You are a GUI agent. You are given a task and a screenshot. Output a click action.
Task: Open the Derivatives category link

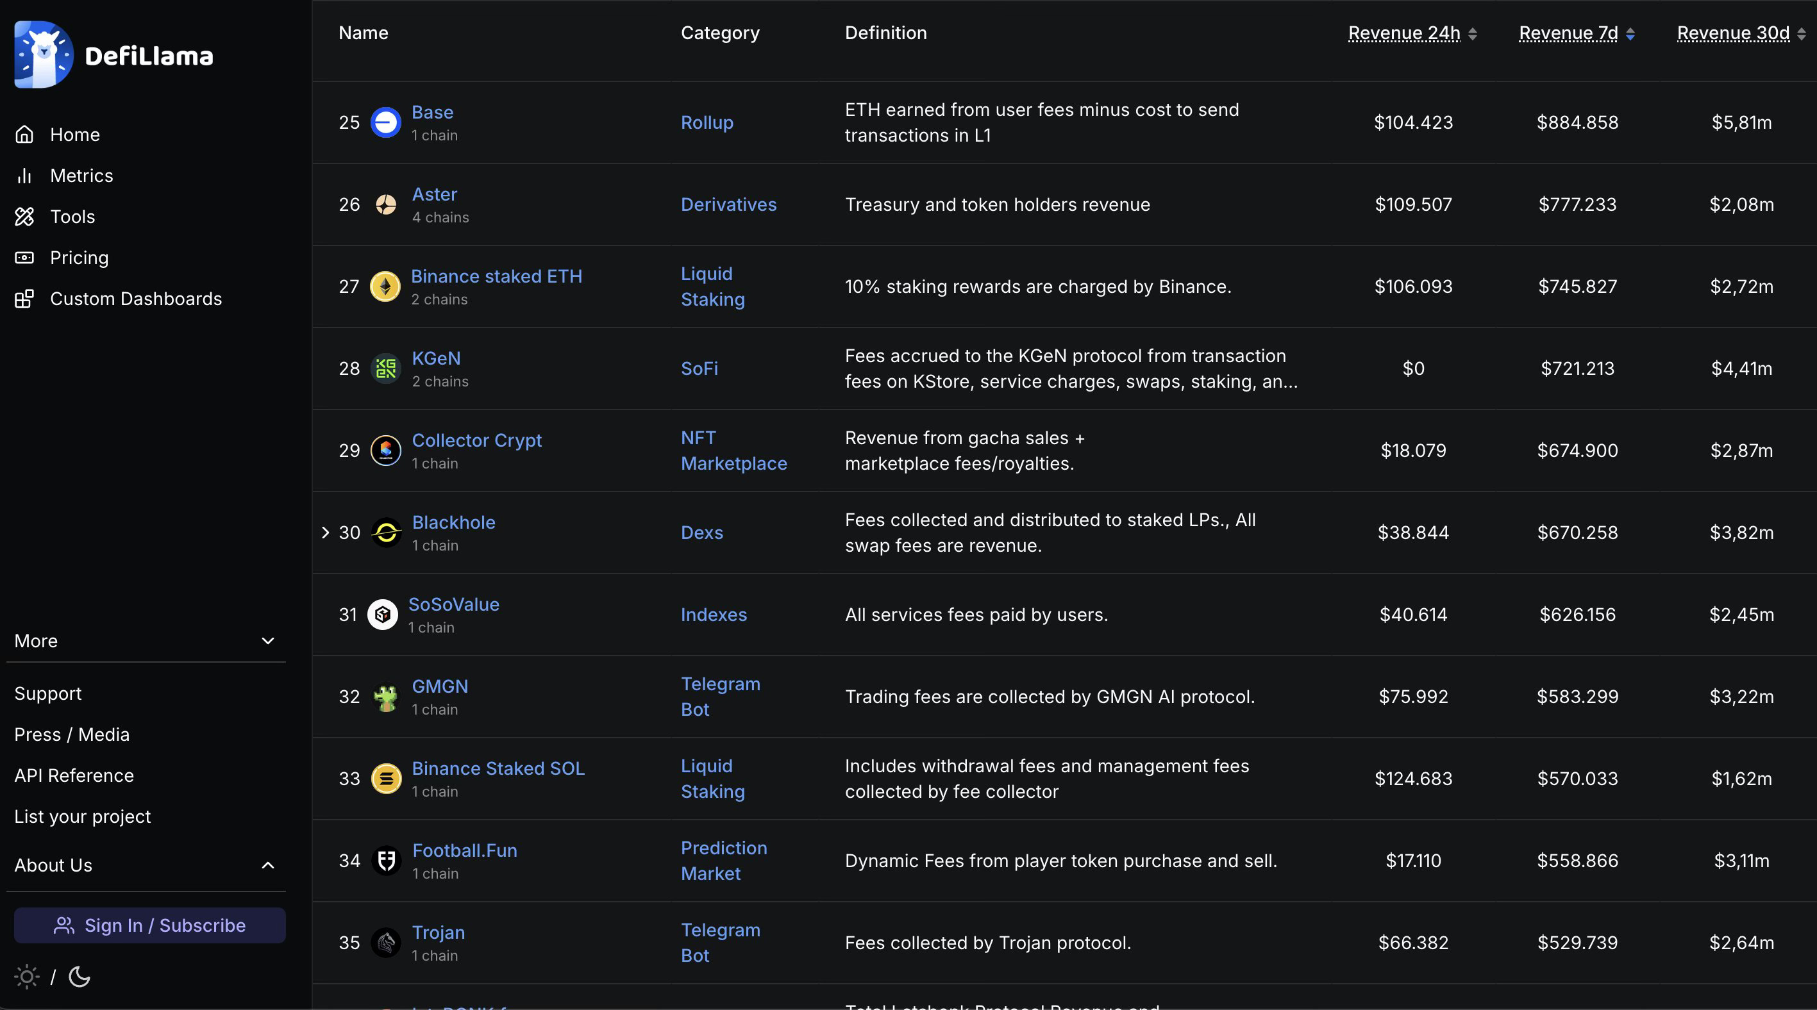point(728,204)
